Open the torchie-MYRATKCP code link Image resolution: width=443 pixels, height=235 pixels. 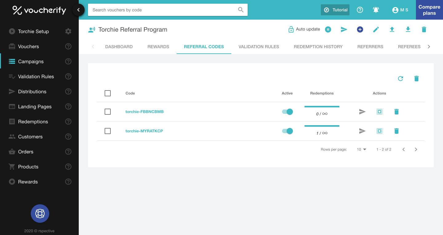pos(144,131)
